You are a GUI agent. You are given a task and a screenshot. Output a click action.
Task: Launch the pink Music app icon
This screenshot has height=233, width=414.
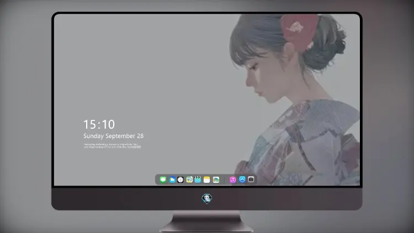[232, 179]
